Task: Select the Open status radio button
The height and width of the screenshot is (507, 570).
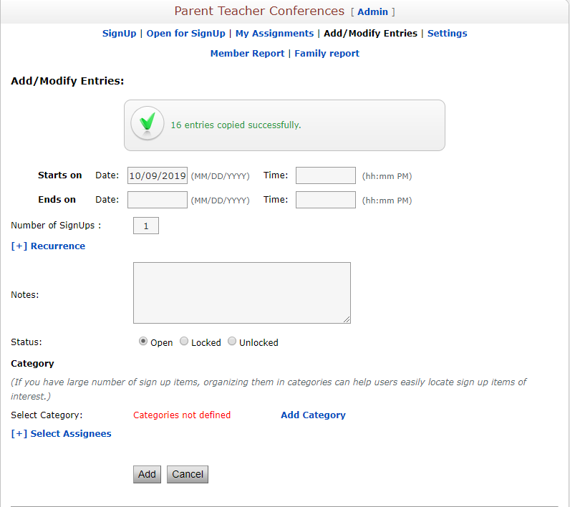Action: 143,342
